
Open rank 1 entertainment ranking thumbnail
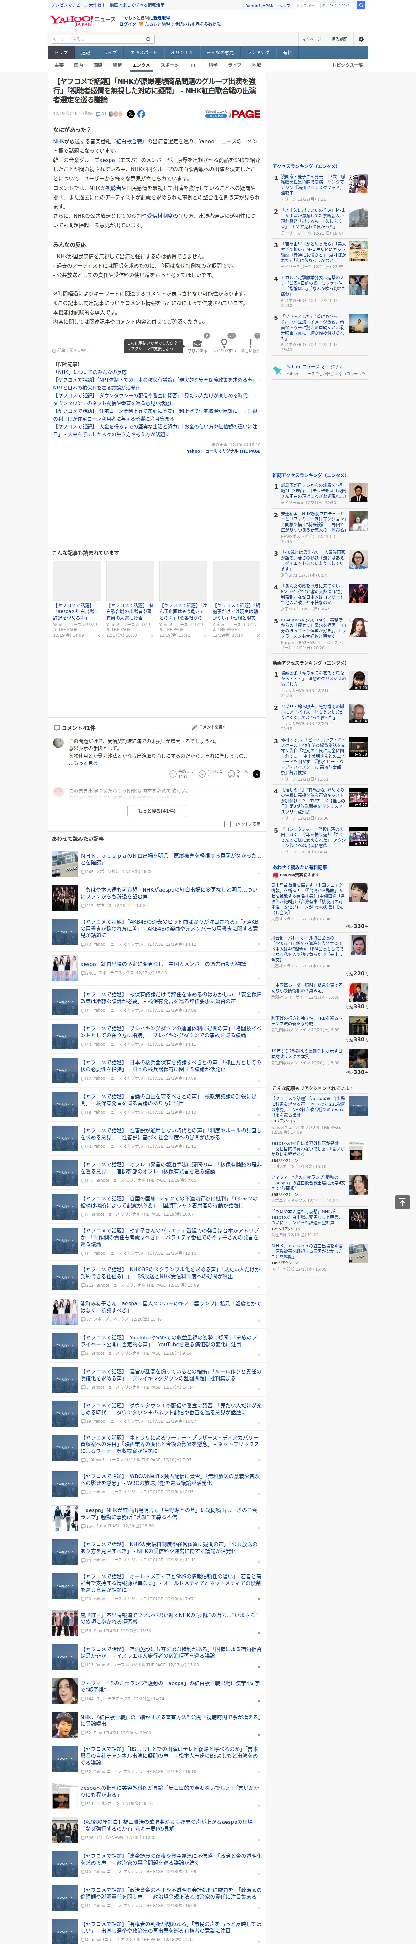point(359,183)
